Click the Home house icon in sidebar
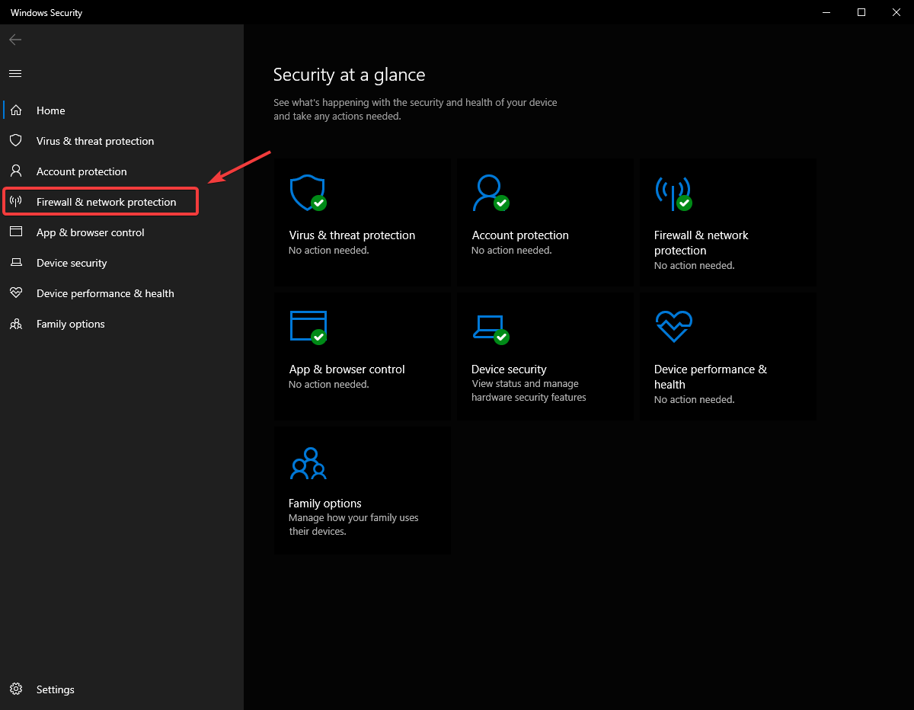Screen dimensions: 914x710 (x=15, y=110)
